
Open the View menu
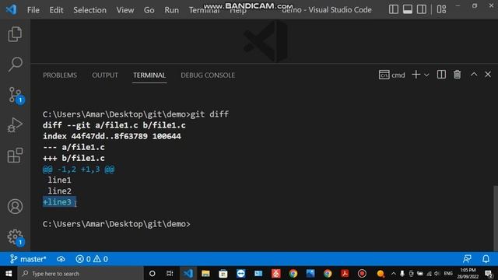coord(124,10)
